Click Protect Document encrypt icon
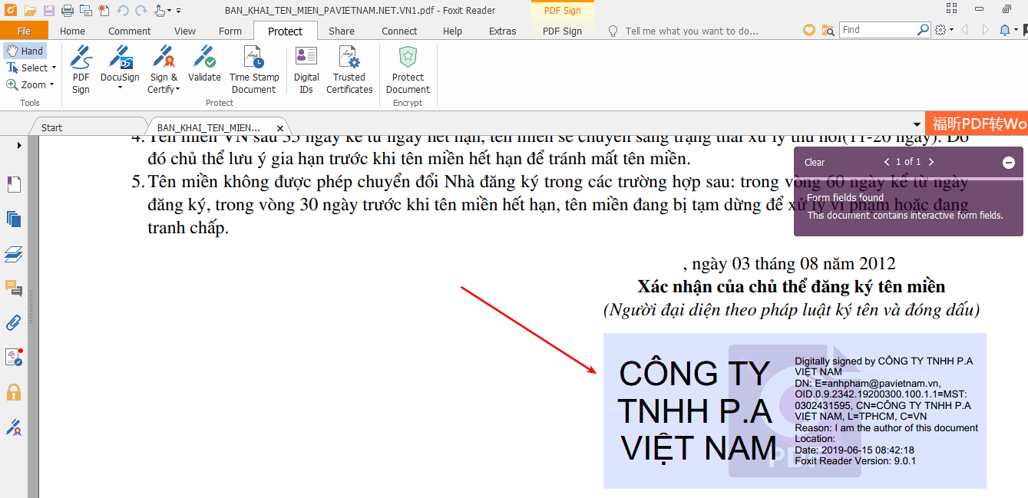This screenshot has width=1028, height=498. pos(408,71)
